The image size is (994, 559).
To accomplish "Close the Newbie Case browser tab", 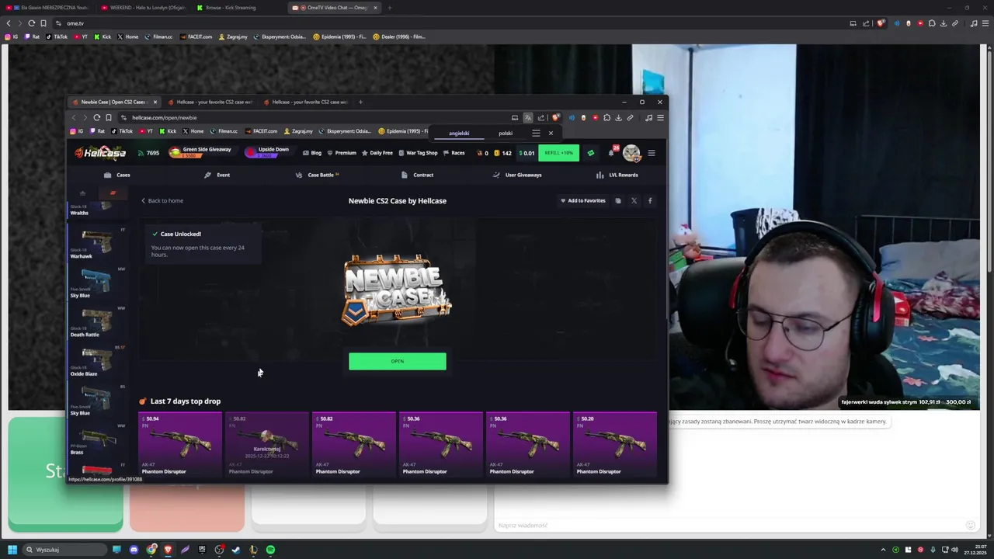I will pos(155,102).
